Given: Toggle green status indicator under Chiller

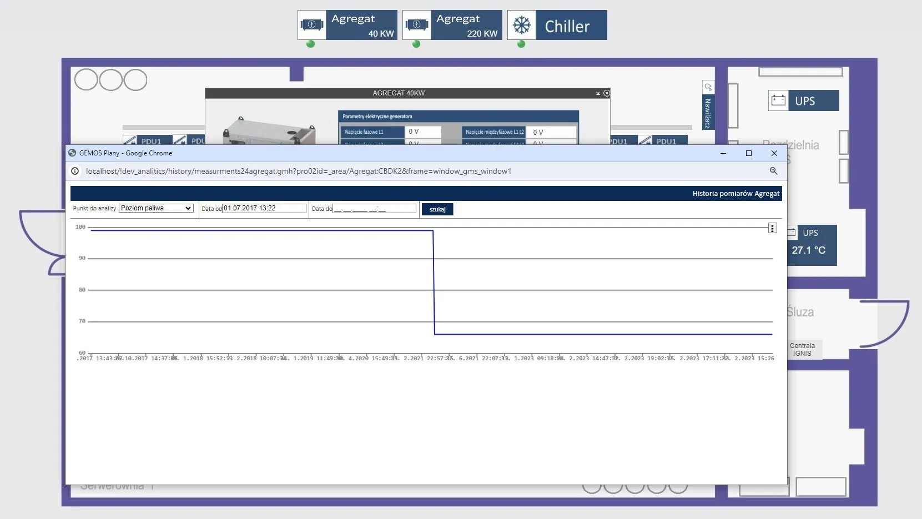Looking at the screenshot, I should (522, 44).
